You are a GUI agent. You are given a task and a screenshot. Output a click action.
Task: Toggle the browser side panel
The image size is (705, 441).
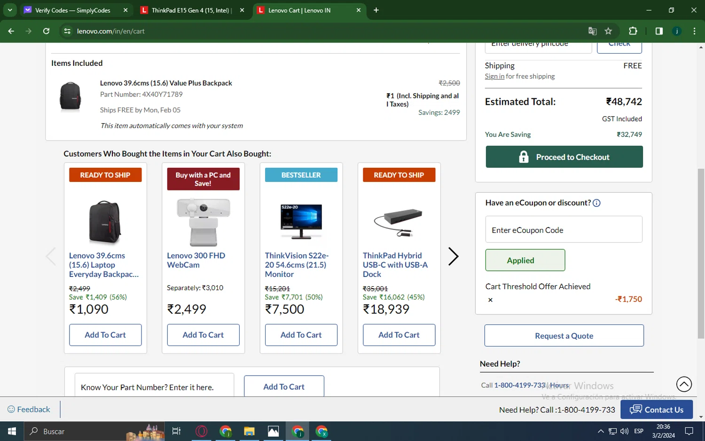coord(659,31)
